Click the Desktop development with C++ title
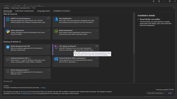This screenshot has width=177, height=99. pos(21,58)
